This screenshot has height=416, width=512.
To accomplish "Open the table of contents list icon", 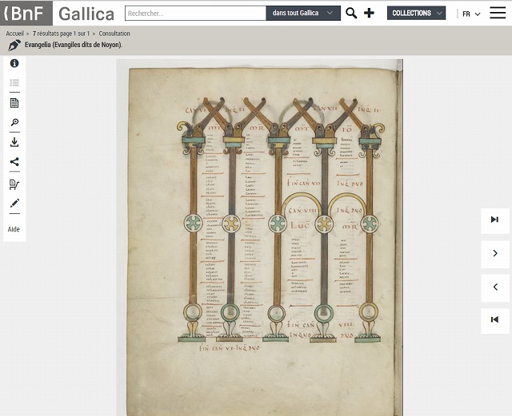I will coord(14,83).
